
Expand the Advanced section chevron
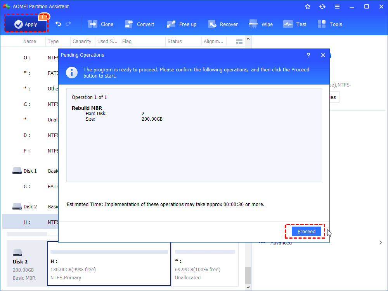(x=381, y=242)
